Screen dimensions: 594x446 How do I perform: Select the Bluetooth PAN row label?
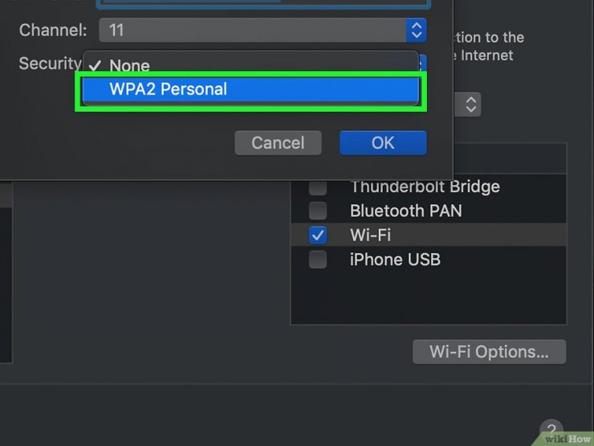[405, 211]
